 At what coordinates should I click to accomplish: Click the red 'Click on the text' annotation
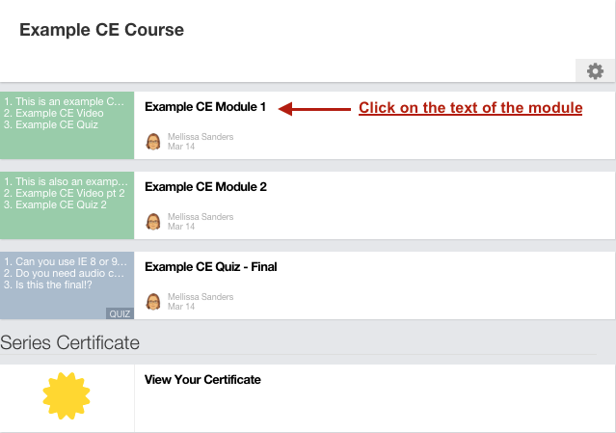(470, 108)
